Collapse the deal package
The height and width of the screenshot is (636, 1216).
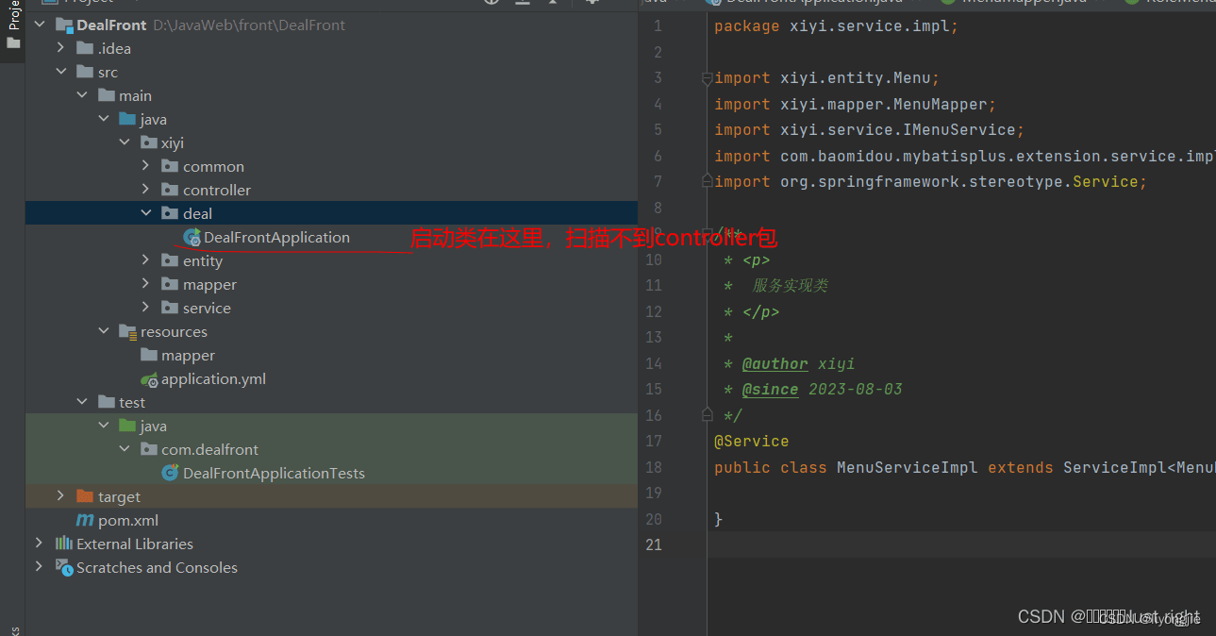(146, 213)
